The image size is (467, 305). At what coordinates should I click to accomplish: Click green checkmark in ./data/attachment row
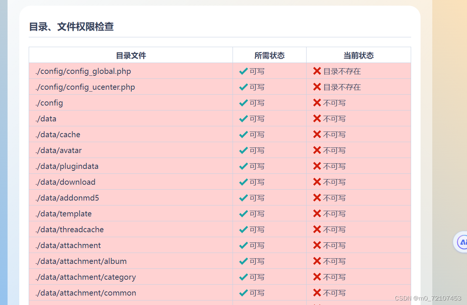point(244,245)
